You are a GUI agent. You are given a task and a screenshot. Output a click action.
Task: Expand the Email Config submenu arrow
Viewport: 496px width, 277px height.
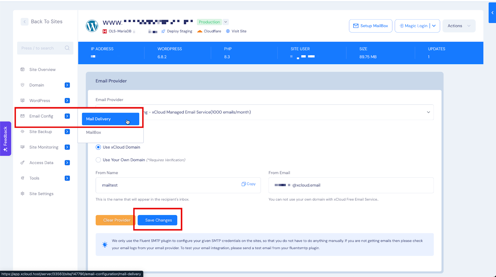coord(67,116)
